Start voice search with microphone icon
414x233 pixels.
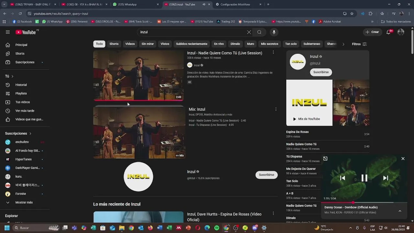click(x=274, y=32)
